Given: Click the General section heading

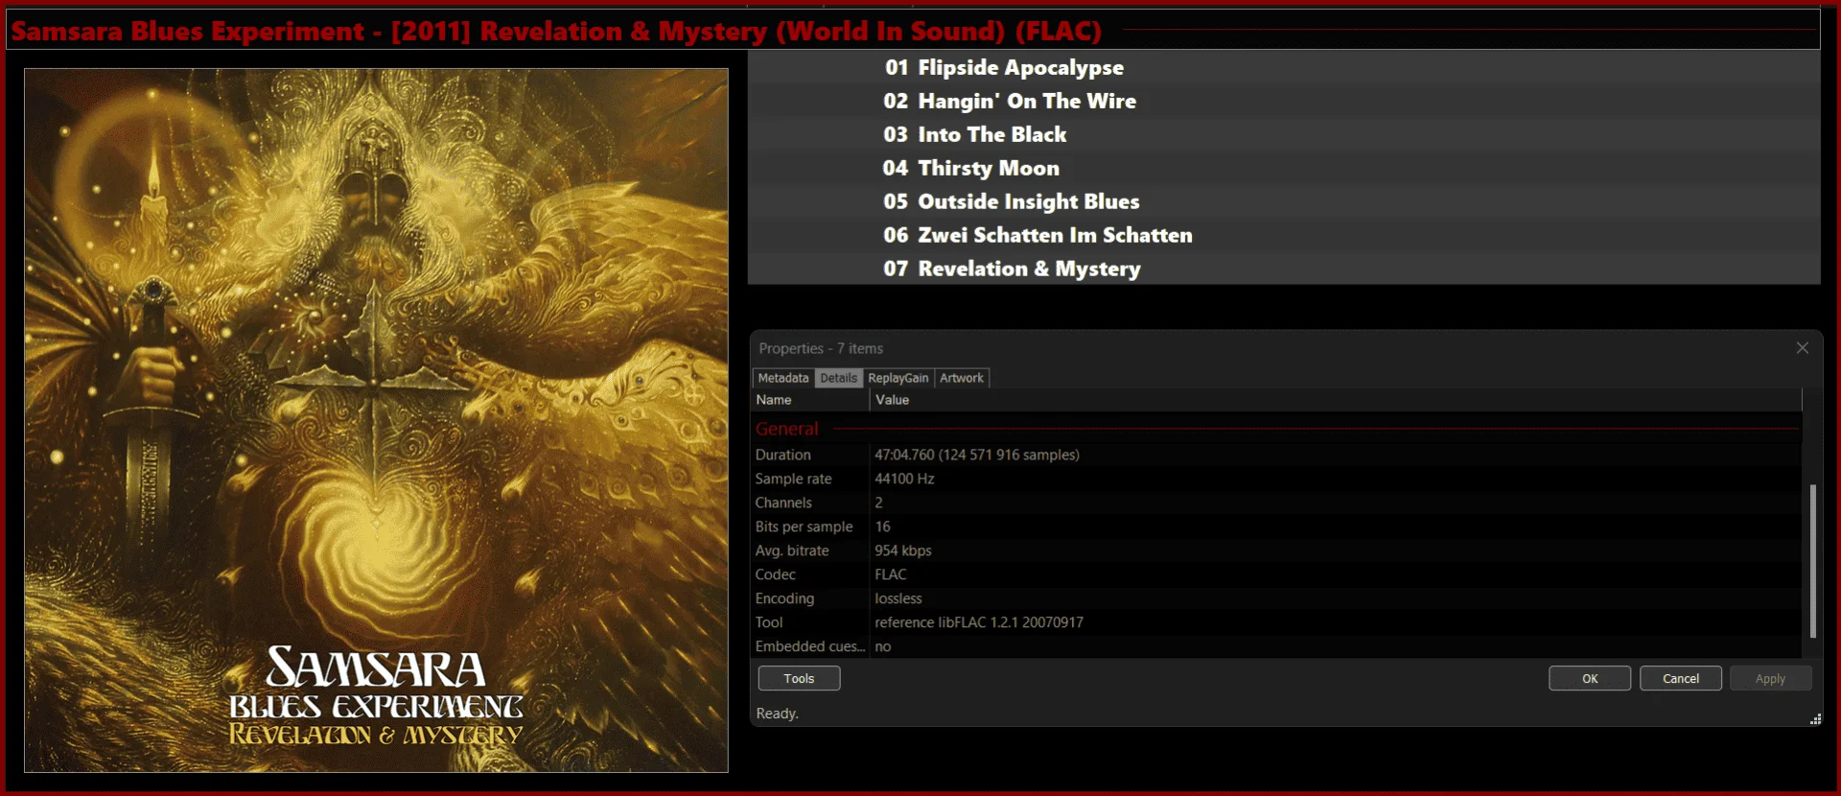Looking at the screenshot, I should [x=786, y=429].
